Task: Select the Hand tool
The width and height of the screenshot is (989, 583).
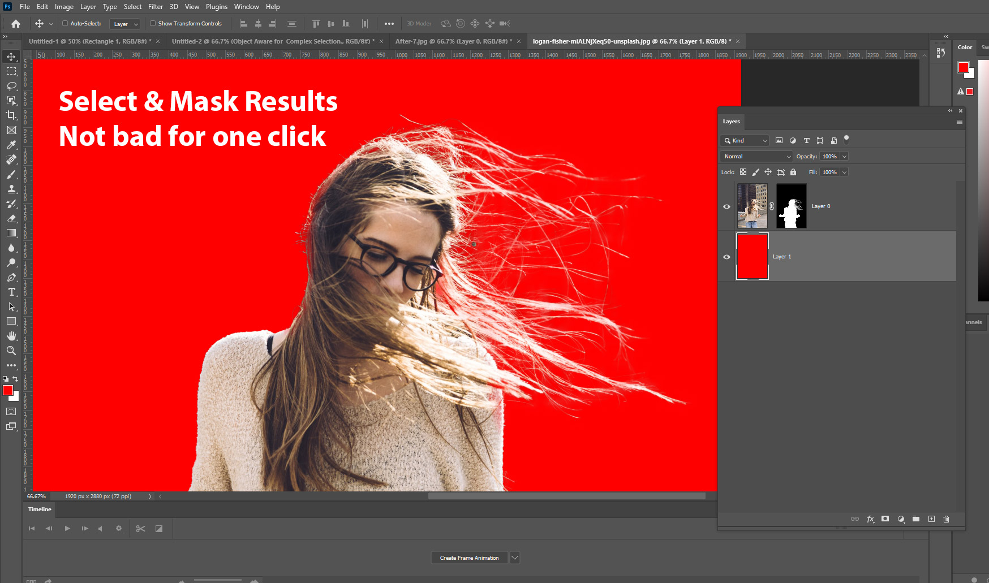Action: coord(11,336)
